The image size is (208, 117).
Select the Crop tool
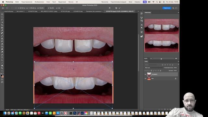pyautogui.click(x=2, y=25)
